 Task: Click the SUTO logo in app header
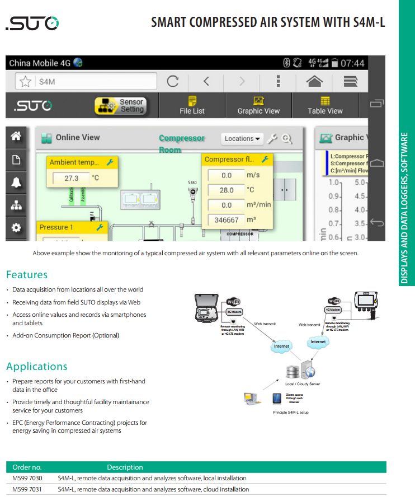(x=33, y=106)
